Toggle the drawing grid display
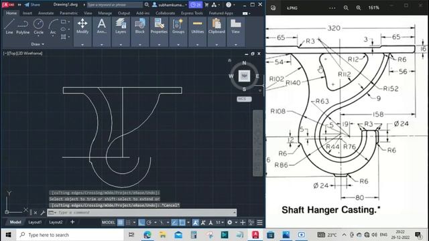Viewport: 429px width, 241px height. pos(121,222)
